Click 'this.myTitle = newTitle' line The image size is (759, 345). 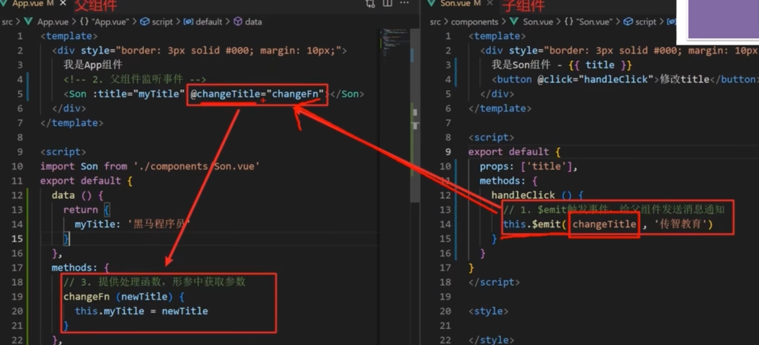(142, 311)
